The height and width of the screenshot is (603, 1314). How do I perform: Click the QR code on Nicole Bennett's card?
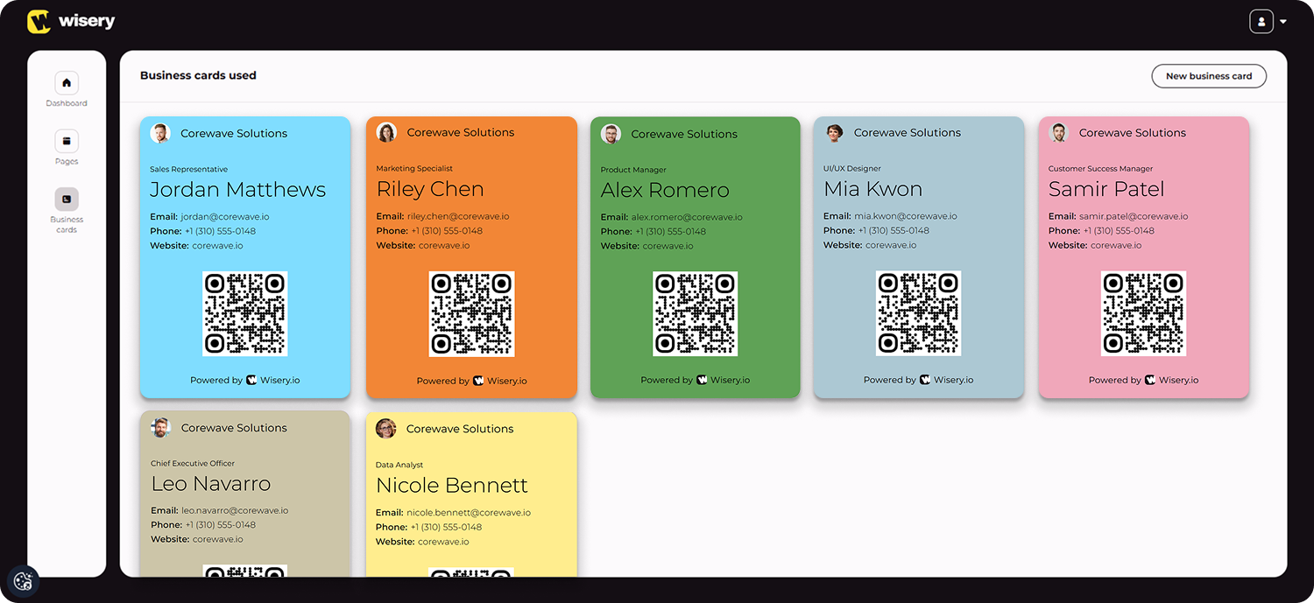click(x=472, y=574)
